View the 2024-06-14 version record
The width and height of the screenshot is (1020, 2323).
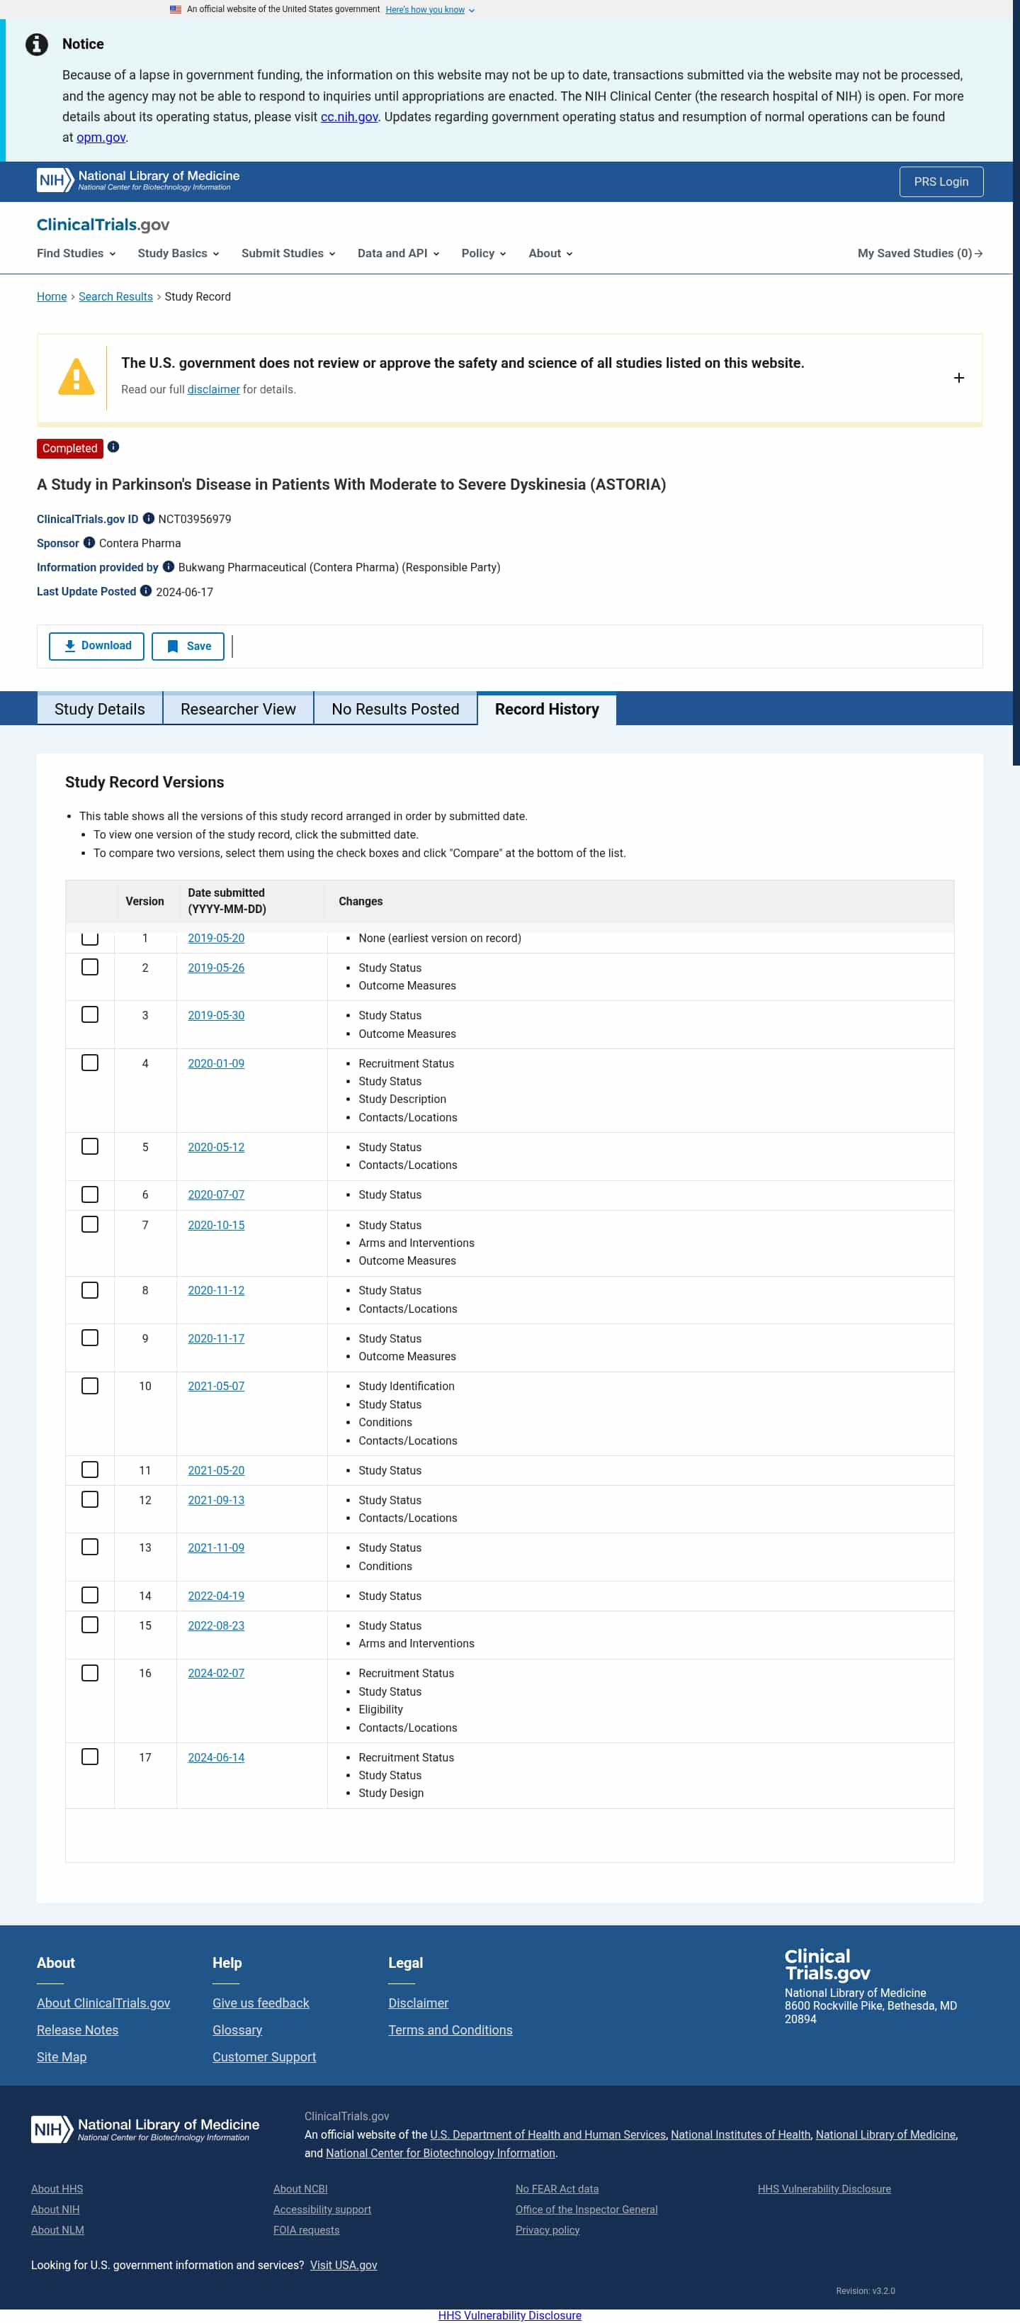216,1757
